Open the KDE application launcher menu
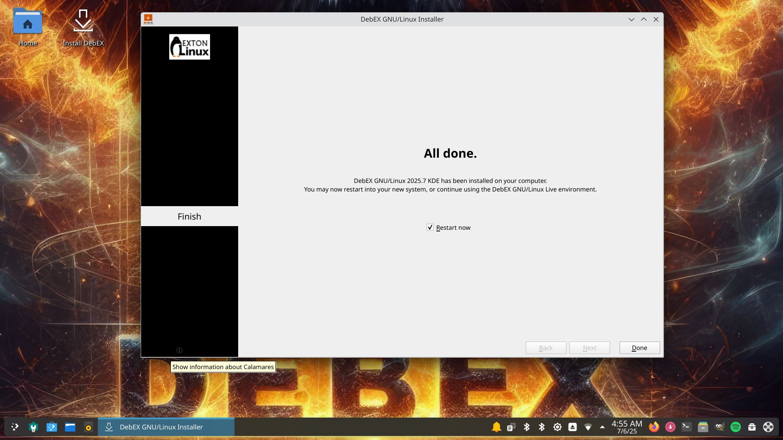783x440 pixels. [15, 427]
